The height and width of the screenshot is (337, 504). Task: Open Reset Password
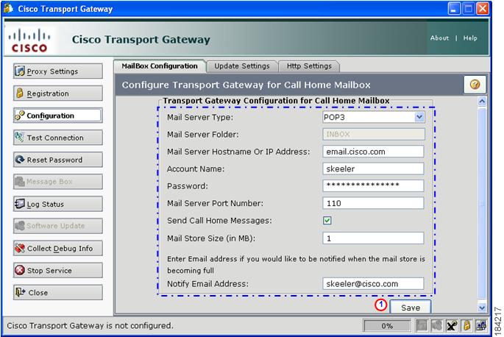point(58,160)
